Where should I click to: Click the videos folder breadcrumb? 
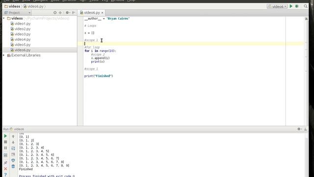[x=12, y=6]
